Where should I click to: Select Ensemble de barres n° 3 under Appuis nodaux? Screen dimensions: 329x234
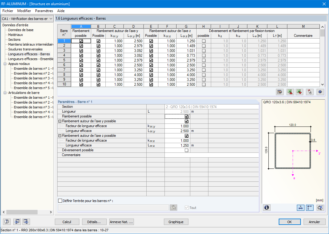(x=34, y=78)
